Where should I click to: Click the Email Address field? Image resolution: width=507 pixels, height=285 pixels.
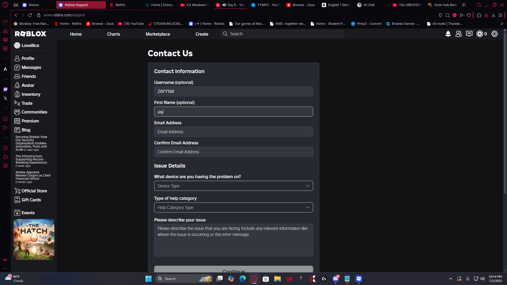[233, 132]
